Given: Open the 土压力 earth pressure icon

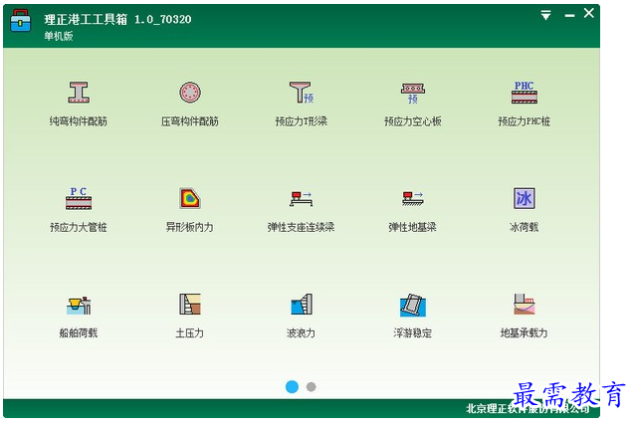Looking at the screenshot, I should pyautogui.click(x=190, y=305).
